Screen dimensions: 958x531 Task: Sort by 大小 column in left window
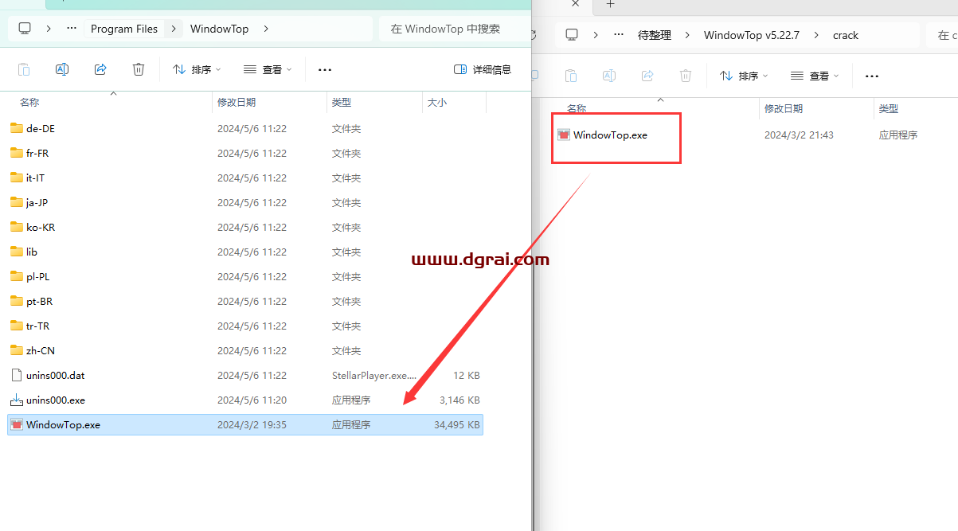[x=437, y=102]
